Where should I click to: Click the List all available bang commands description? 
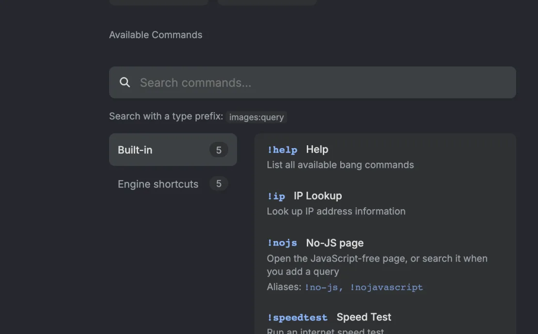click(340, 165)
